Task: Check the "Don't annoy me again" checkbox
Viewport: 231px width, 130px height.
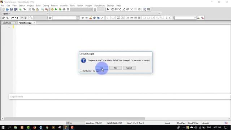Action: click(x=81, y=71)
